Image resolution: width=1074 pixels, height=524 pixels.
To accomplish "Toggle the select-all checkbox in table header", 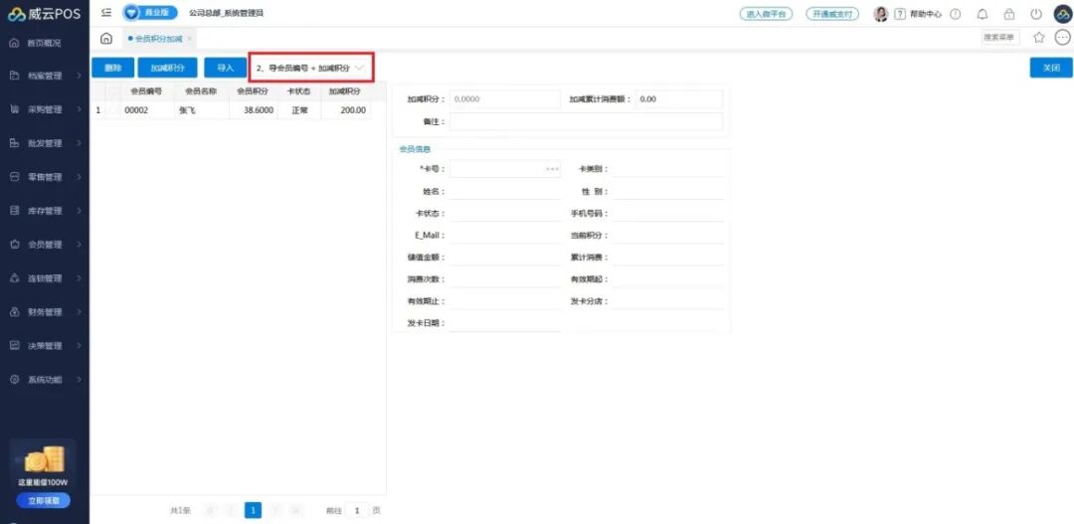I will 112,91.
